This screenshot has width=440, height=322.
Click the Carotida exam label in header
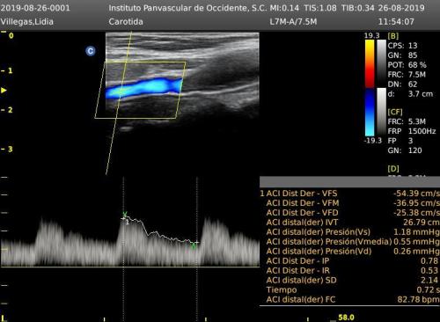tap(126, 22)
